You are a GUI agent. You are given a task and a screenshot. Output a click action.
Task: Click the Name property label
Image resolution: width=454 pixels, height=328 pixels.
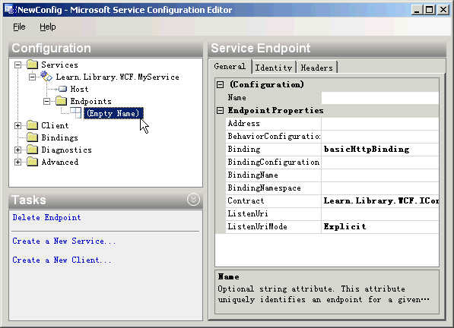(237, 98)
